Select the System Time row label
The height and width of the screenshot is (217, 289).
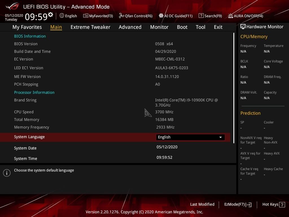coord(26,159)
